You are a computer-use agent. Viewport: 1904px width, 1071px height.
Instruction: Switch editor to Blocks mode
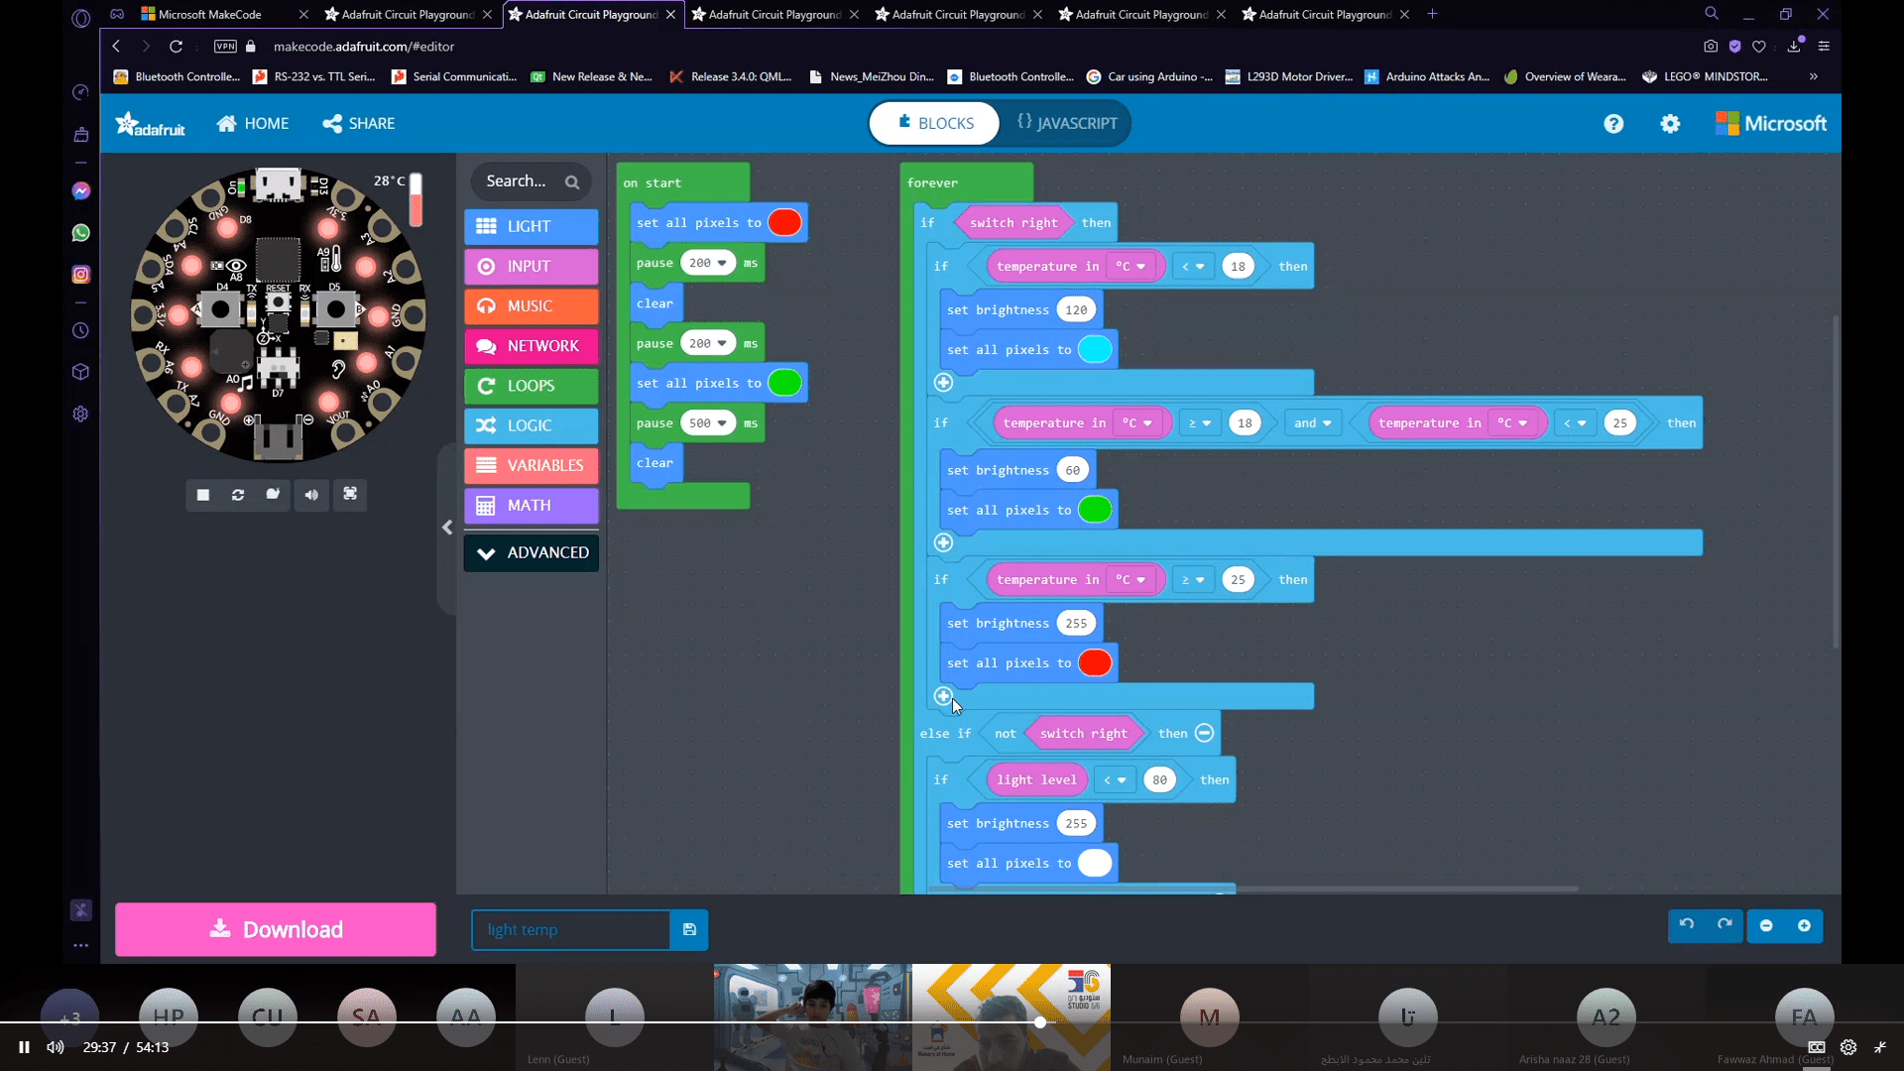click(x=935, y=124)
